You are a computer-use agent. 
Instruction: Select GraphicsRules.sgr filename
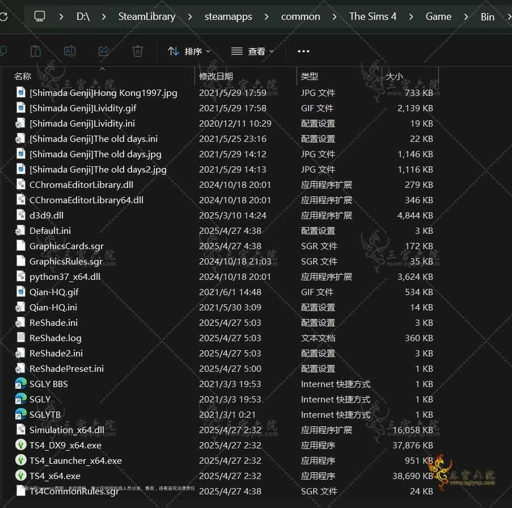[66, 262]
